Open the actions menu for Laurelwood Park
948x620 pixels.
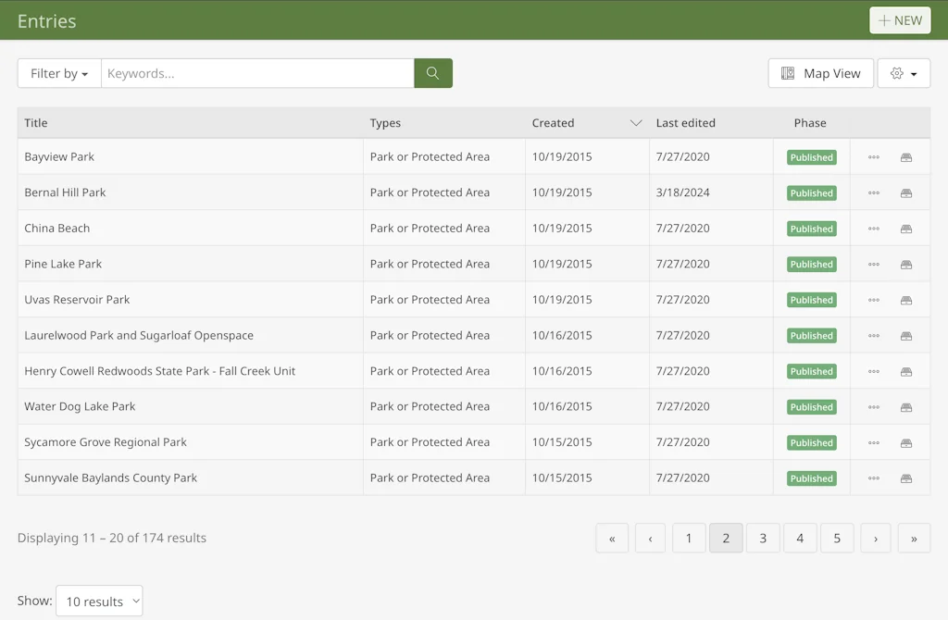coord(873,335)
